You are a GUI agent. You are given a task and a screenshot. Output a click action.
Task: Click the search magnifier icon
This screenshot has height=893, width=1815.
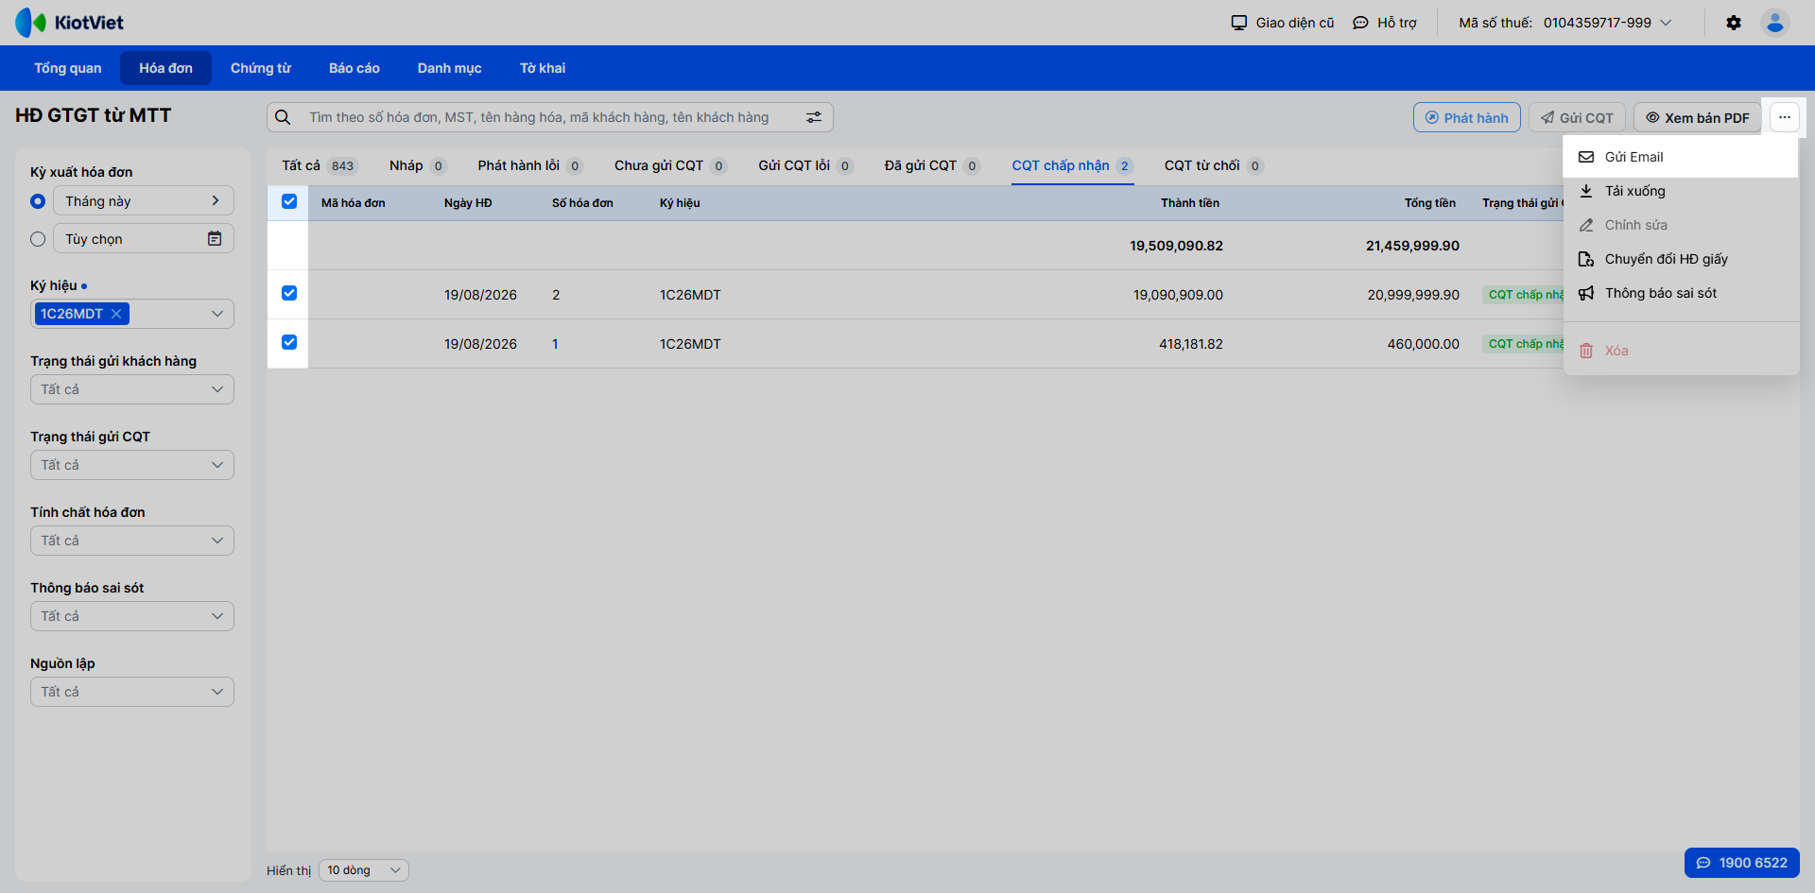point(283,117)
